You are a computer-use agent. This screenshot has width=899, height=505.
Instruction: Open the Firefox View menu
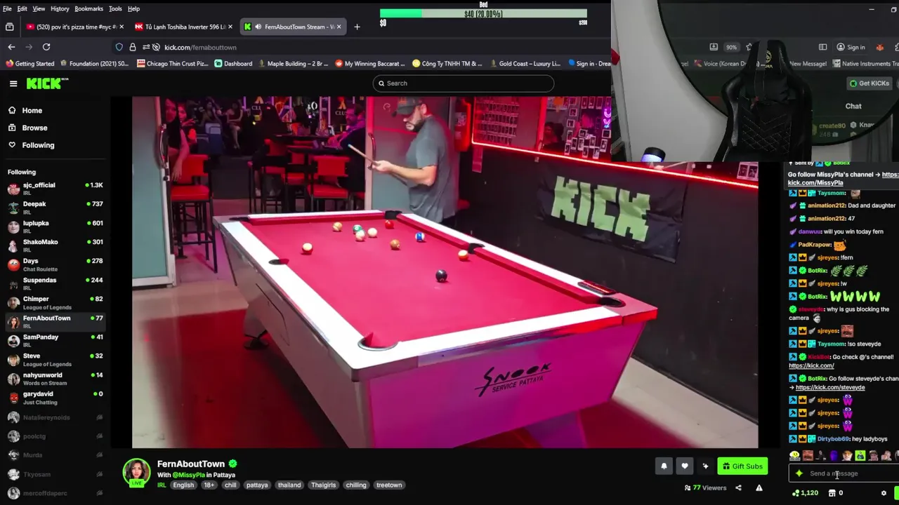[x=39, y=8]
